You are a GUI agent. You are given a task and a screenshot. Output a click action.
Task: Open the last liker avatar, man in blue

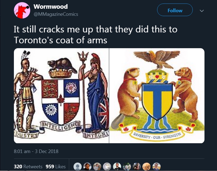pos(157,166)
